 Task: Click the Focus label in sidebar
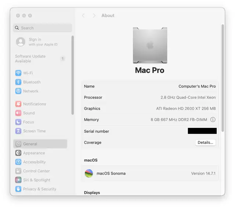tap(29, 122)
